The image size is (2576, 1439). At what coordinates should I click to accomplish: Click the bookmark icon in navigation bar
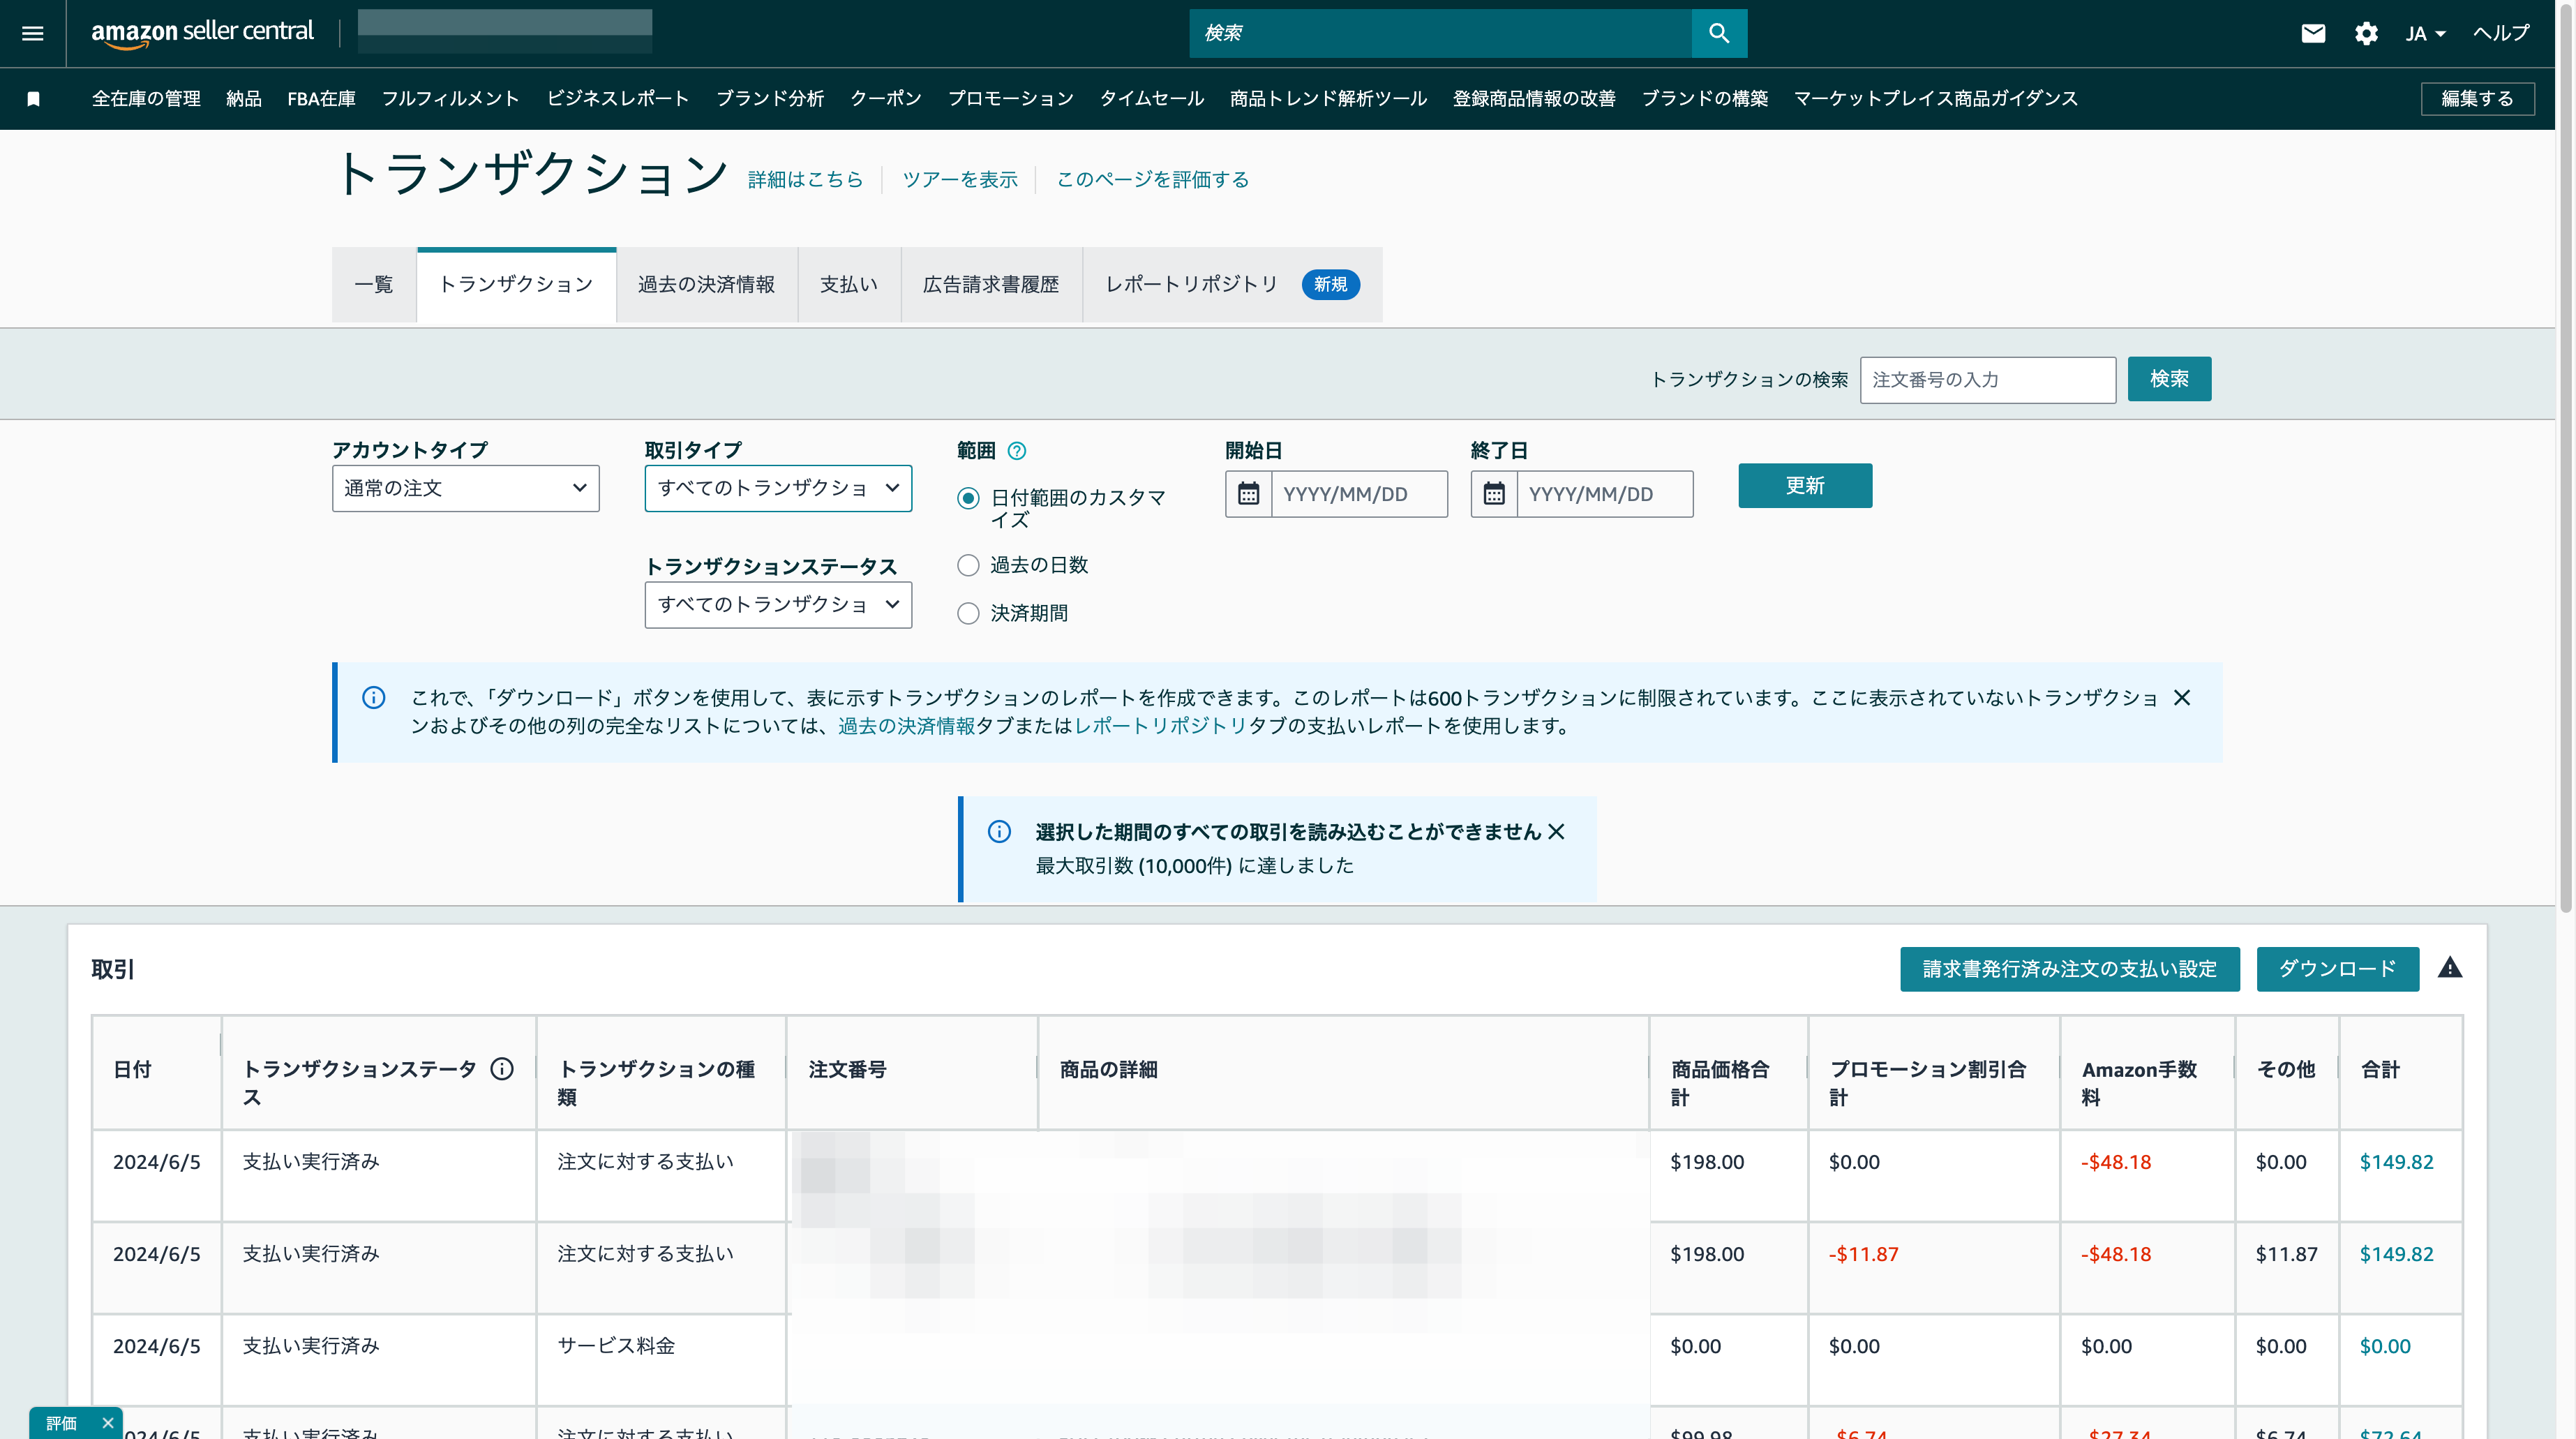click(x=33, y=99)
